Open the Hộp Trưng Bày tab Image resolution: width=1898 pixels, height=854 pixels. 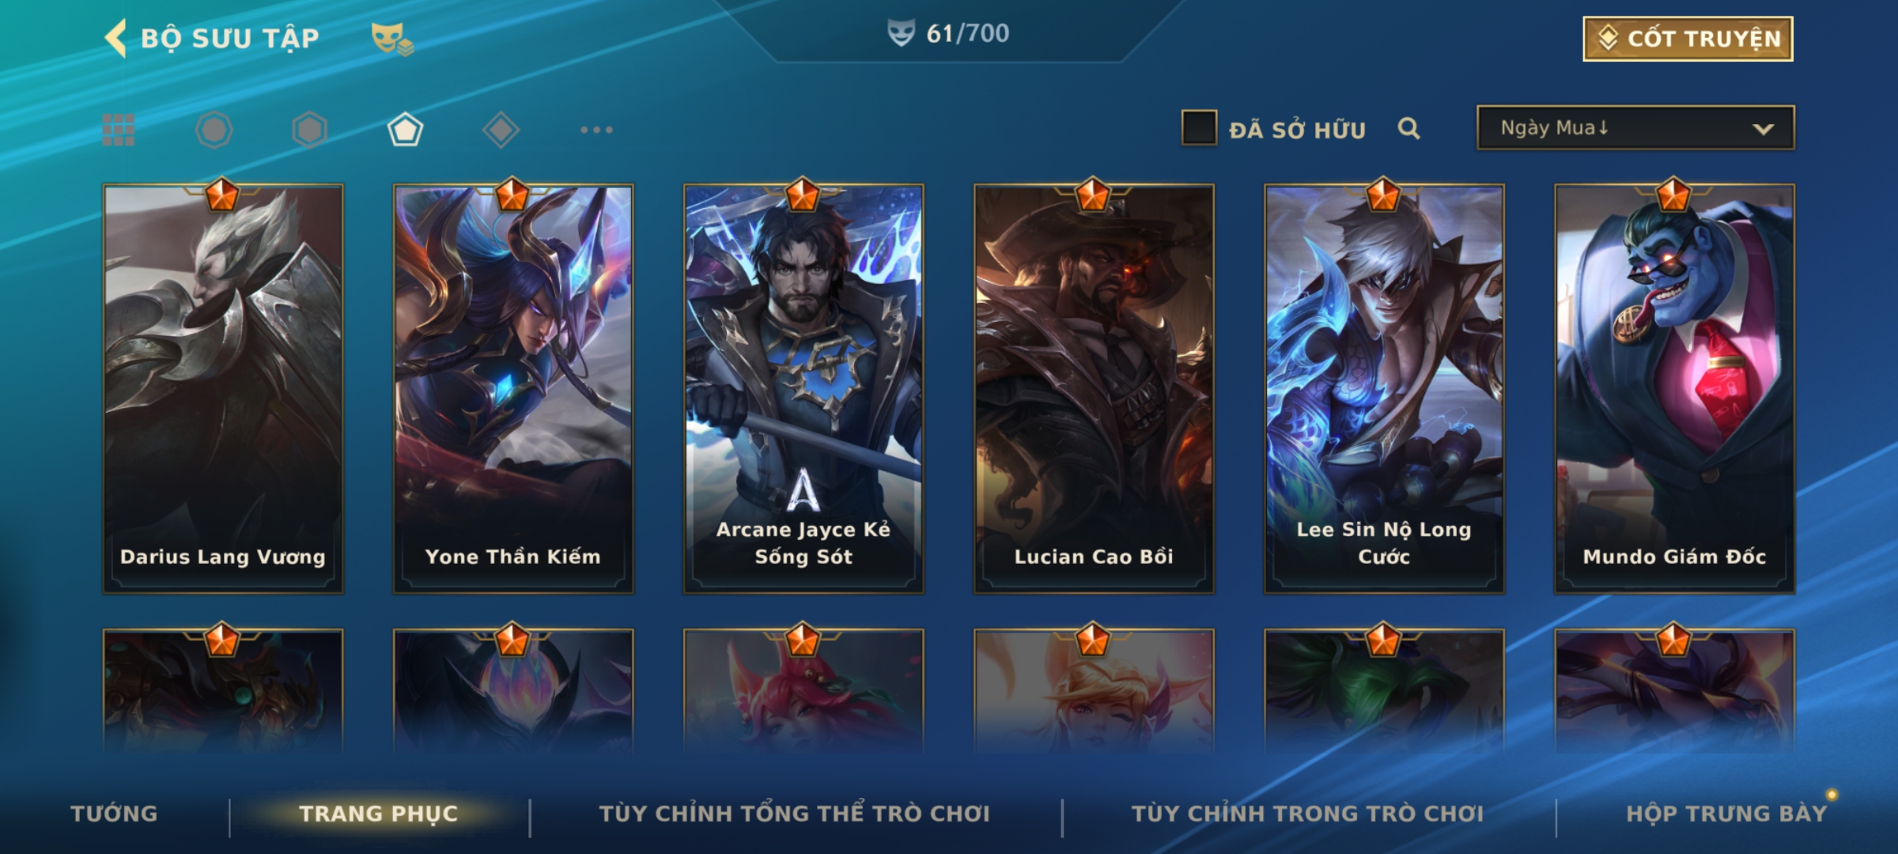coord(1726,814)
